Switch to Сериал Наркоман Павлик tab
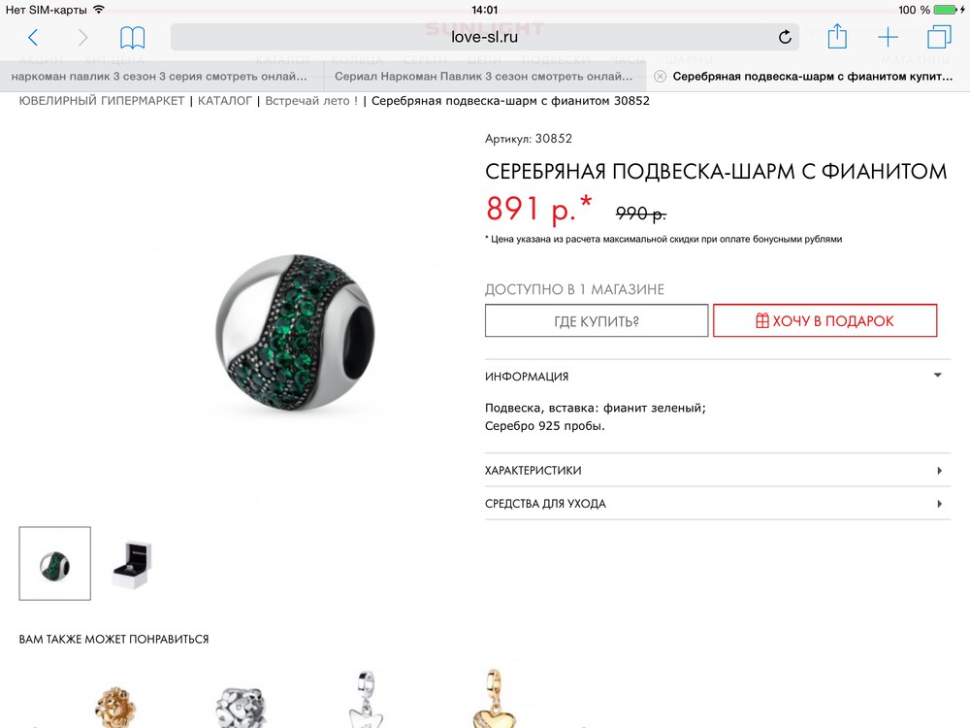This screenshot has height=728, width=970. [485, 76]
